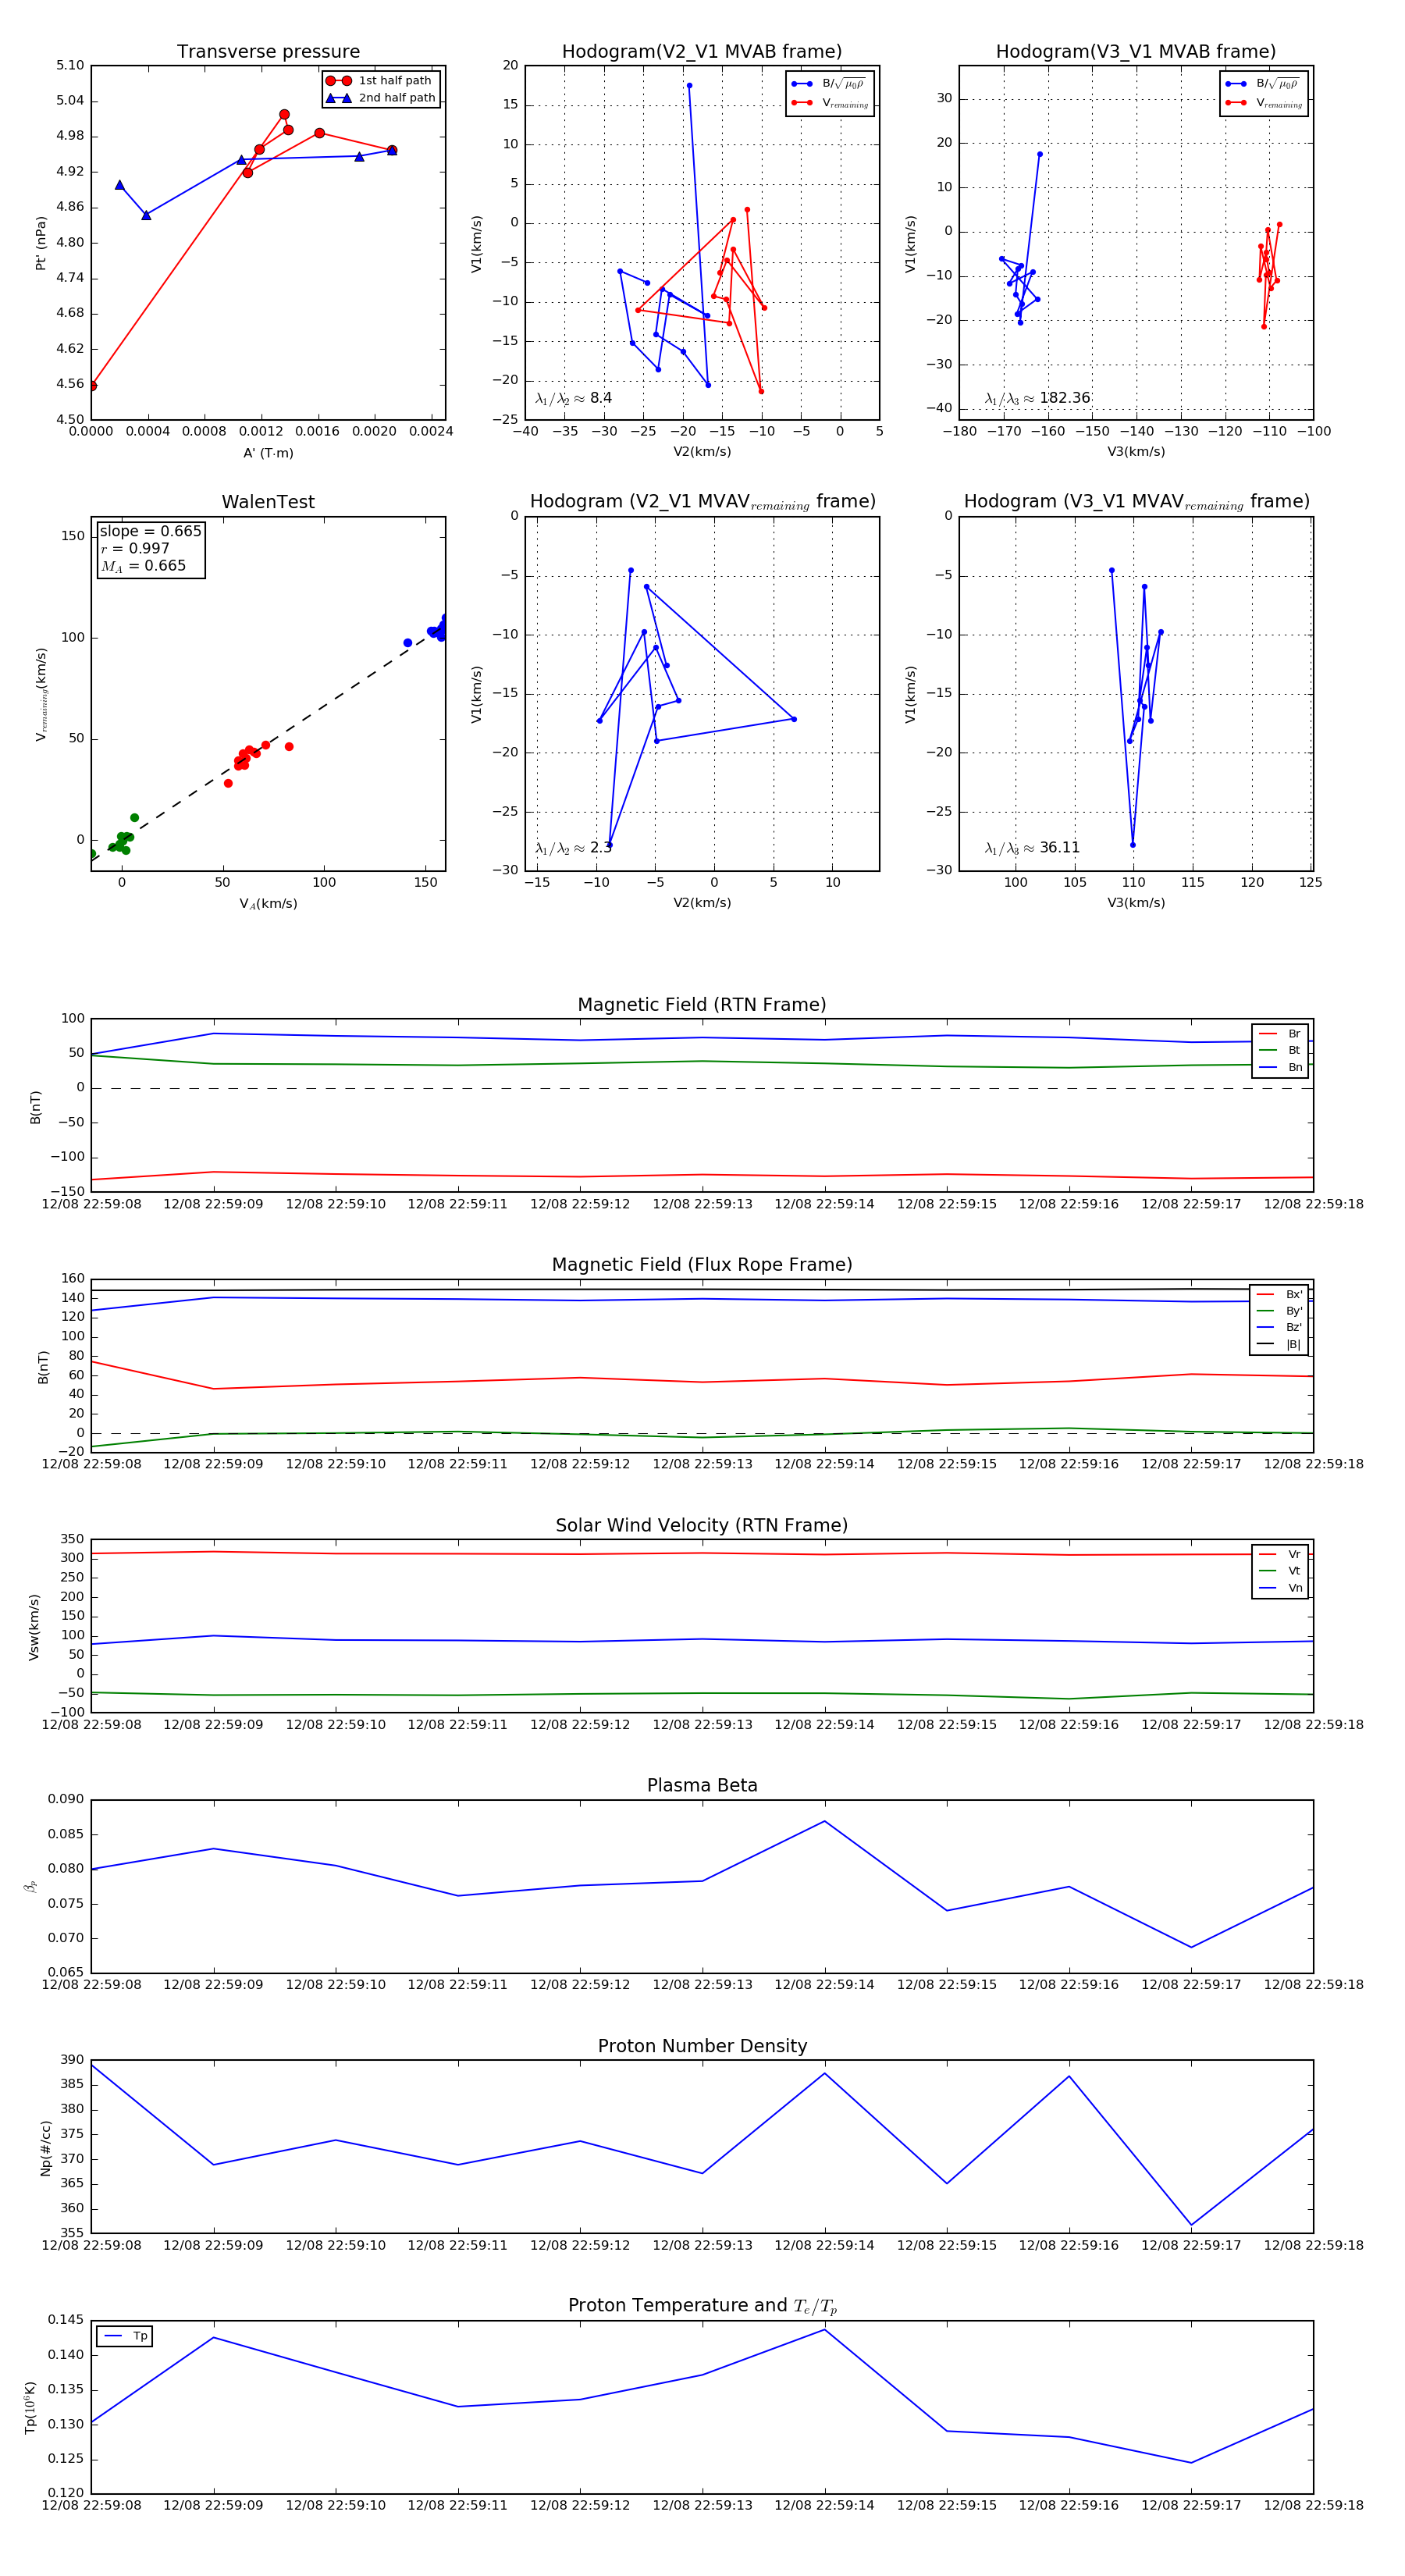The image size is (1405, 2576).
Task: Click the "Bx'" legend entry
Action: coord(1279,1294)
